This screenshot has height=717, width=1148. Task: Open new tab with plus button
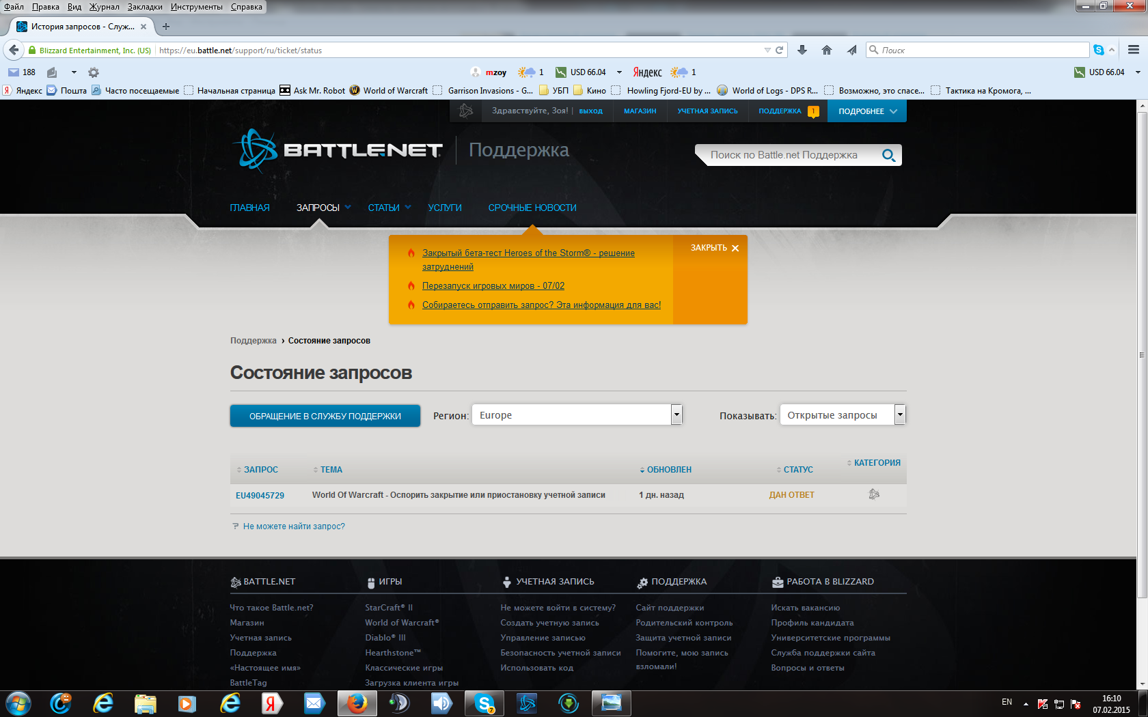click(166, 27)
